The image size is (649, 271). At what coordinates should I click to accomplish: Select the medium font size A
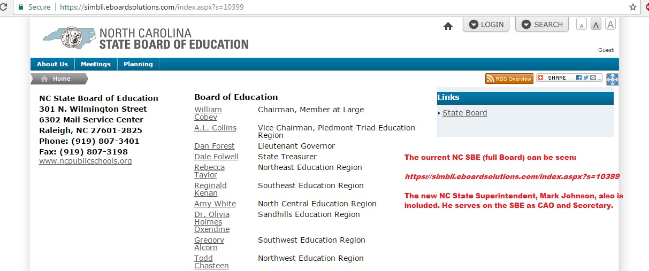point(596,25)
